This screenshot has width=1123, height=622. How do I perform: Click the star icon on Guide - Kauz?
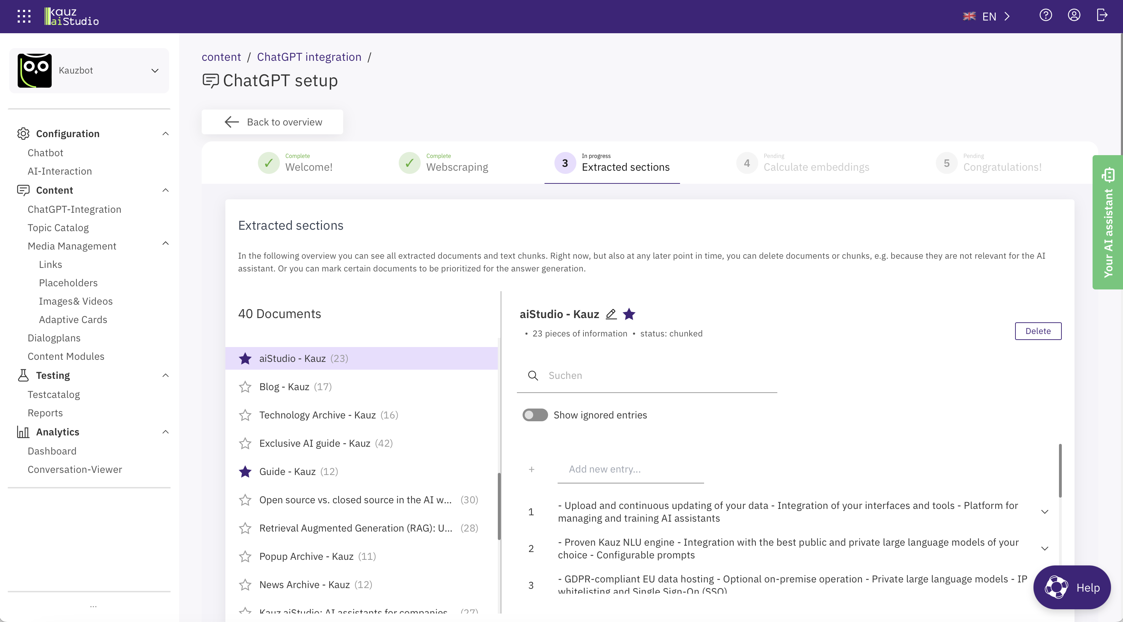(245, 471)
